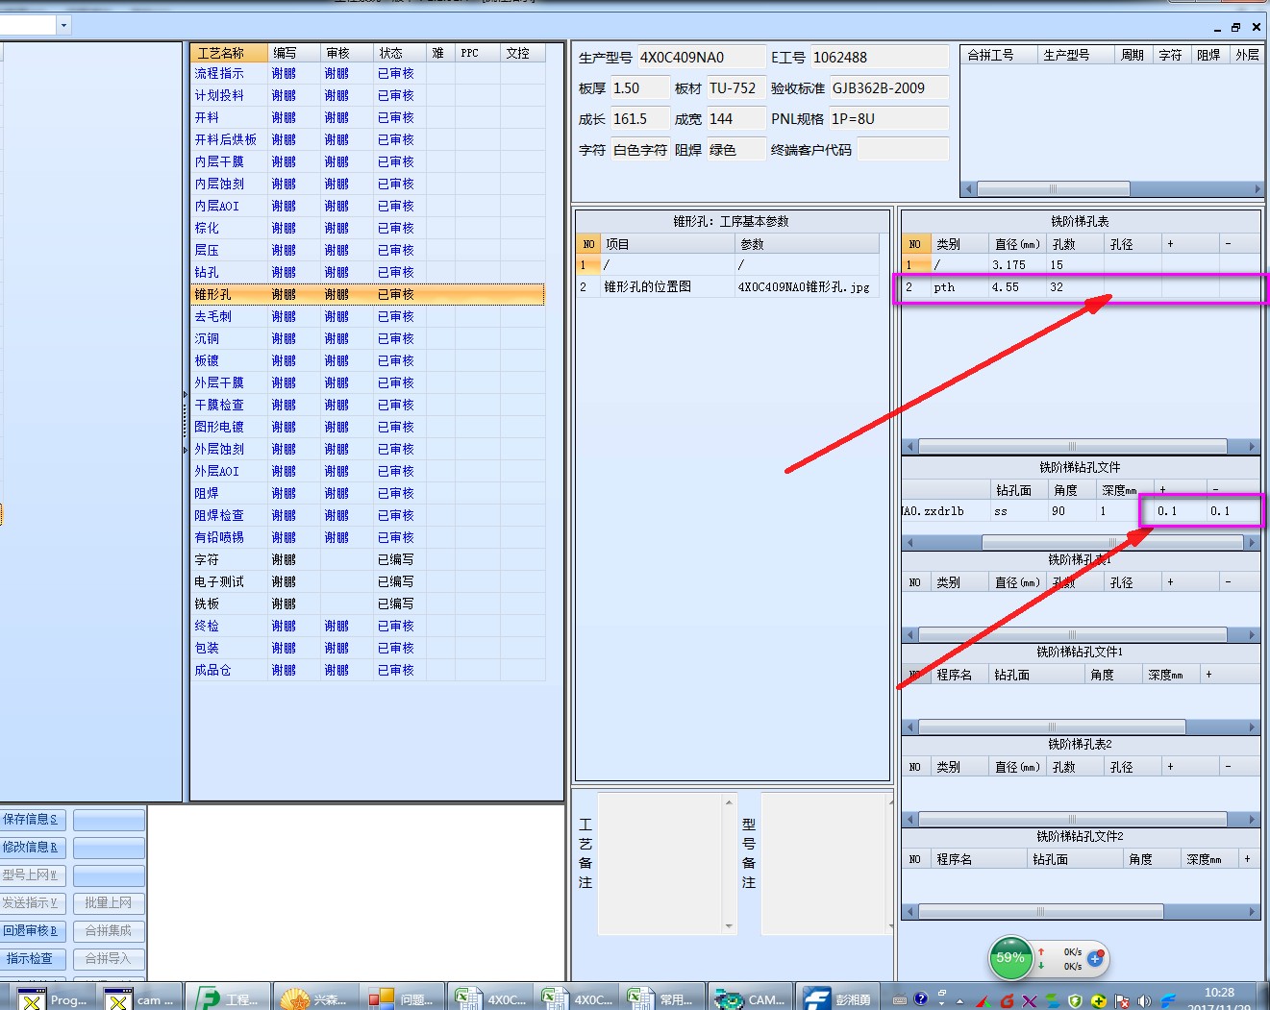Select the 铣板 process row
1270x1010 pixels.
[367, 604]
